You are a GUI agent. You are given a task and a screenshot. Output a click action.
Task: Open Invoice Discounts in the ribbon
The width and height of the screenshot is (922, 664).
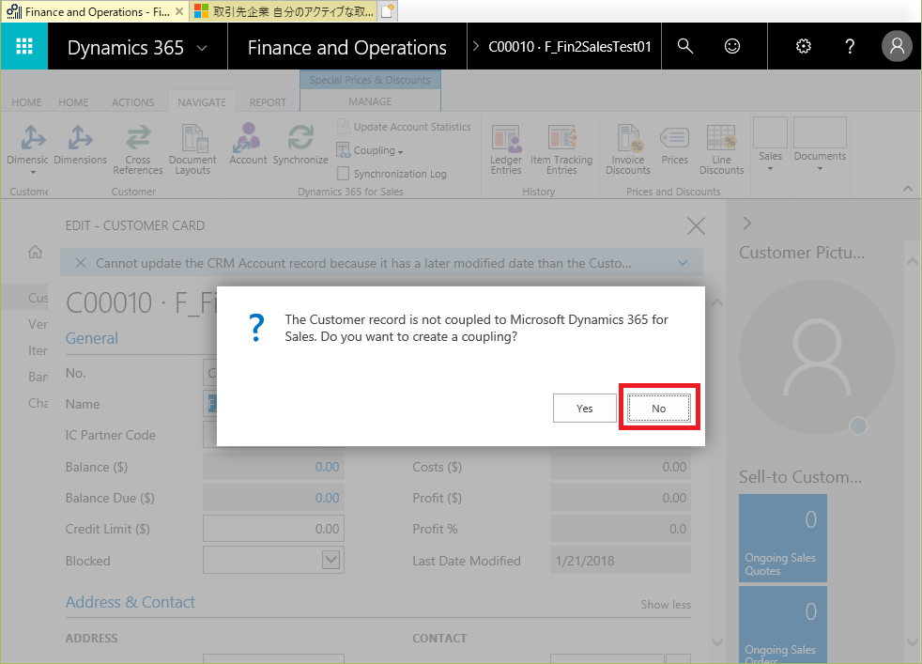[628, 149]
